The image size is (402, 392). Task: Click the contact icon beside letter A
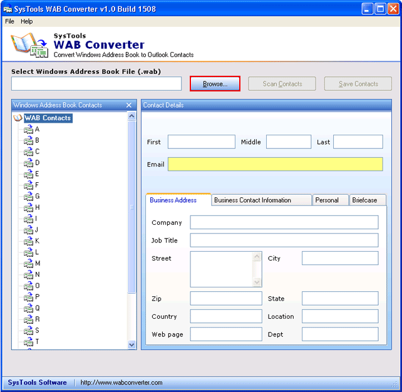click(28, 130)
